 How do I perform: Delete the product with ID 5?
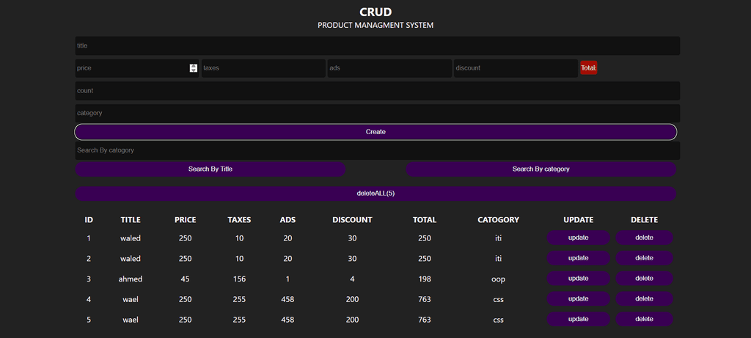tap(644, 319)
